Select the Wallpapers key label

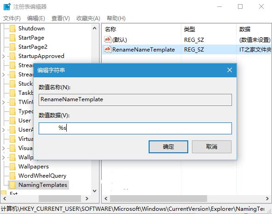(x=34, y=167)
